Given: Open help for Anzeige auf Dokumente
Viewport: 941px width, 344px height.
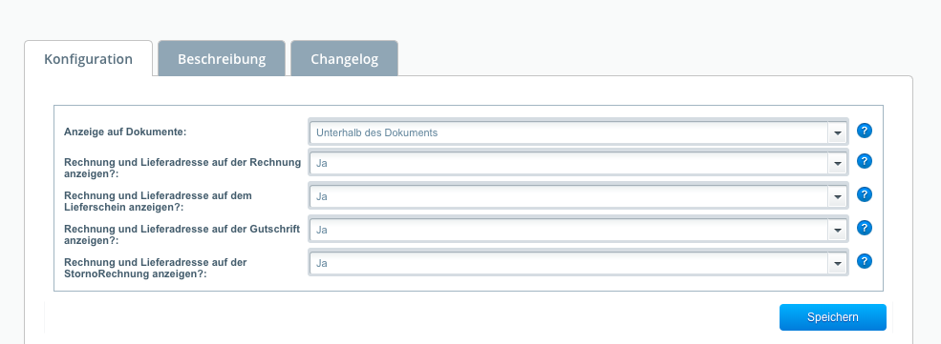Looking at the screenshot, I should tap(865, 131).
